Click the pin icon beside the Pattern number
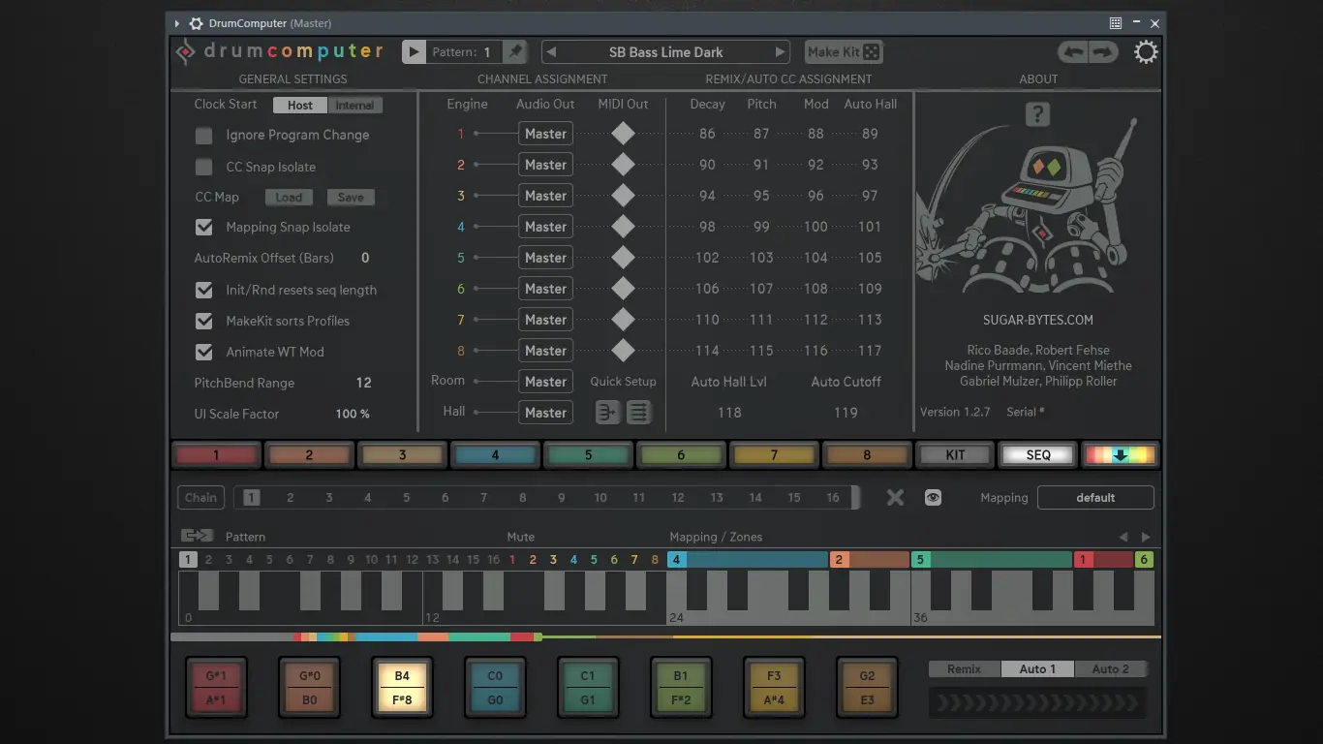Screen dimensions: 1323x744 (x=516, y=52)
